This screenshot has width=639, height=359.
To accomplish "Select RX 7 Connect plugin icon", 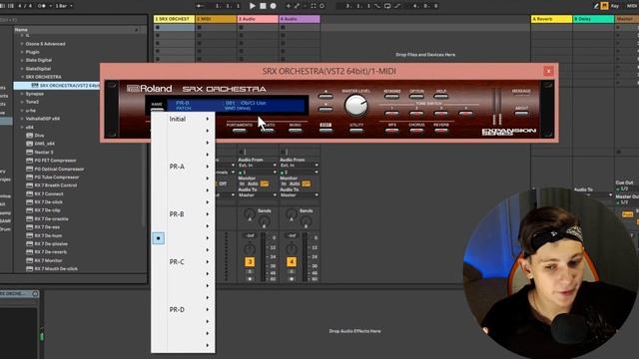I will pos(29,193).
